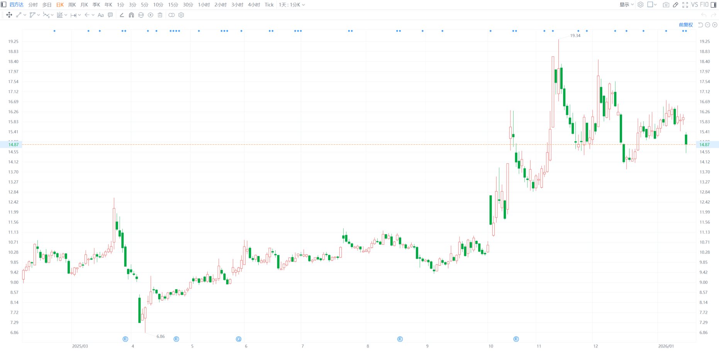Switch to the 季K quarterly tab
The image size is (719, 351).
[97, 5]
